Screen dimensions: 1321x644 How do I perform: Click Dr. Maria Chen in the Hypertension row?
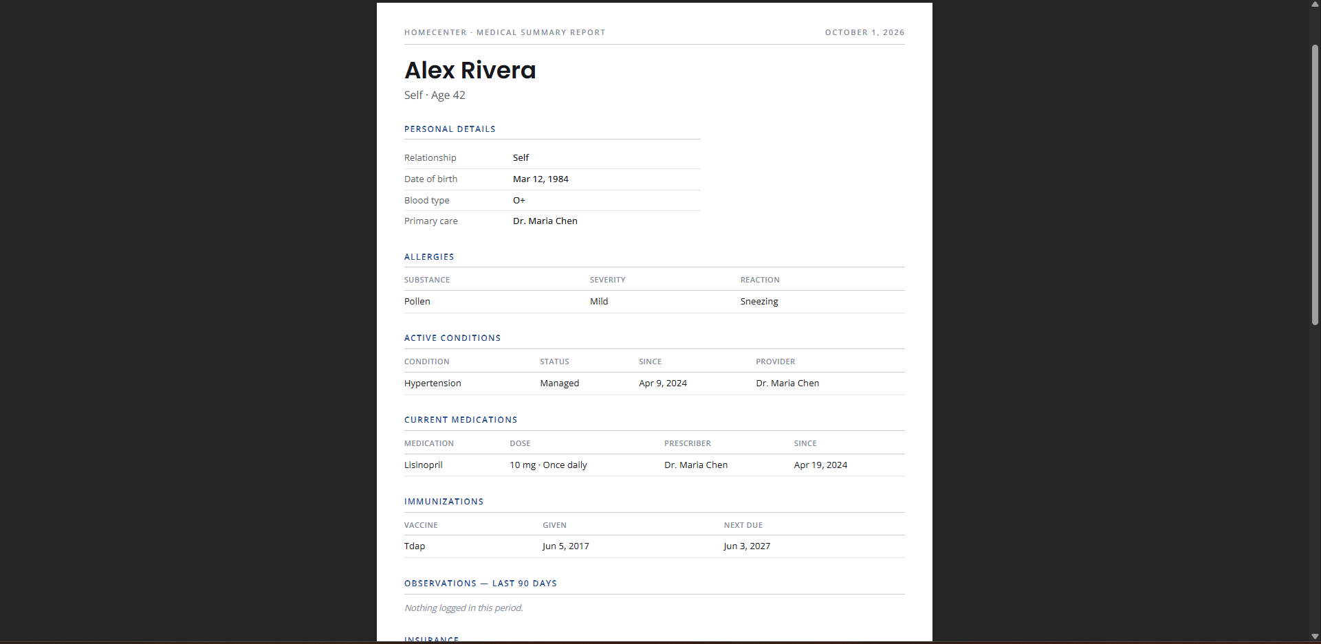tap(787, 383)
